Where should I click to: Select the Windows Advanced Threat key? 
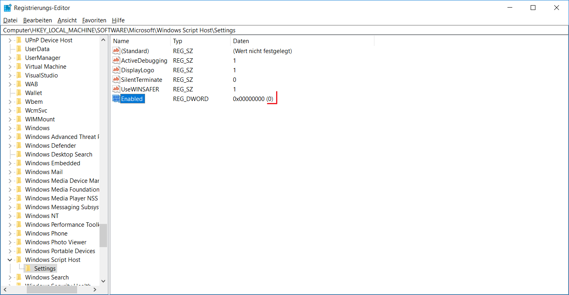coord(61,137)
